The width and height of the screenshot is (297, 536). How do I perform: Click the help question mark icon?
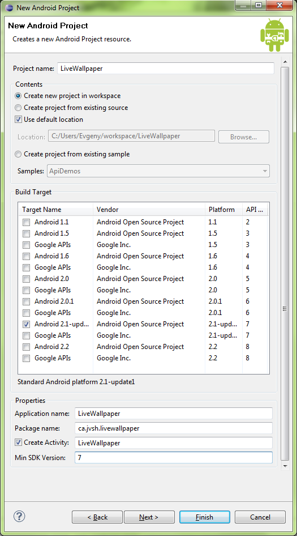[x=19, y=516]
